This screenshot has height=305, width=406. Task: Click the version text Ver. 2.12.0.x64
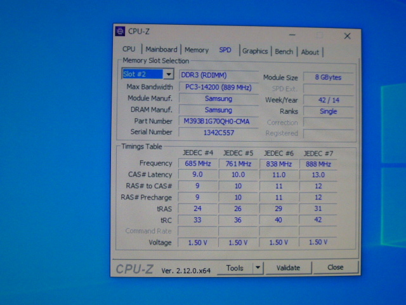click(x=186, y=271)
